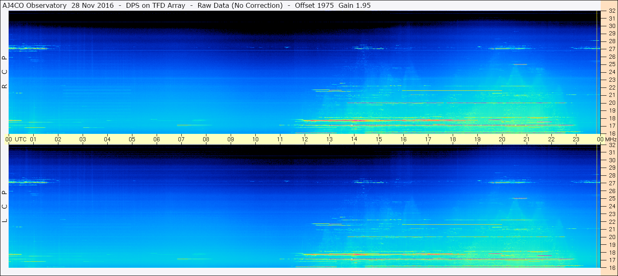The height and width of the screenshot is (276, 618).
Task: Click 'Raw Data (No Correction)' header text
Action: tap(240, 5)
